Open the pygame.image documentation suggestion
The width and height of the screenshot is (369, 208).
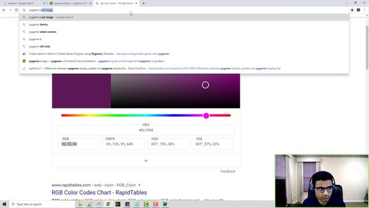pos(184,61)
